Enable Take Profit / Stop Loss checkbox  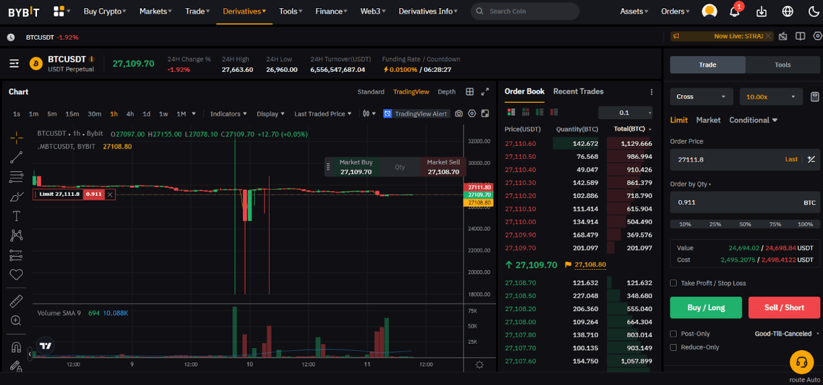tap(673, 283)
